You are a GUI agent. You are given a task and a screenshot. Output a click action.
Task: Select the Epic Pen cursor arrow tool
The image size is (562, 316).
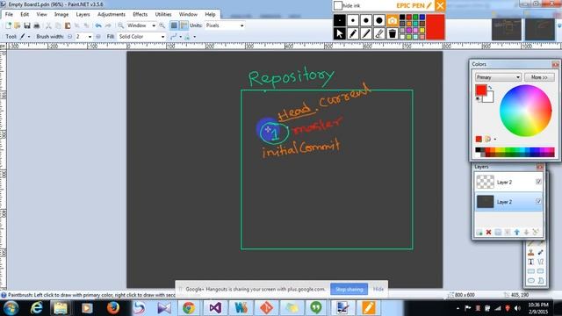coord(340,33)
